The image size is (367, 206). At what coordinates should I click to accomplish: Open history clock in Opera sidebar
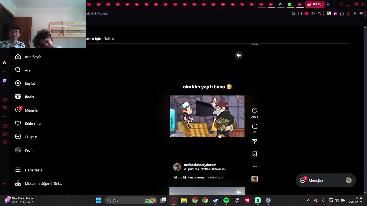click(5, 126)
